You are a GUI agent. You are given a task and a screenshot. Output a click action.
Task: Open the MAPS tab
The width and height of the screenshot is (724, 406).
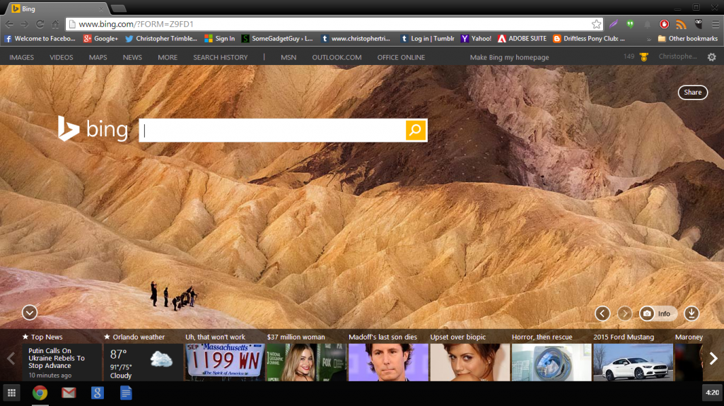point(98,57)
